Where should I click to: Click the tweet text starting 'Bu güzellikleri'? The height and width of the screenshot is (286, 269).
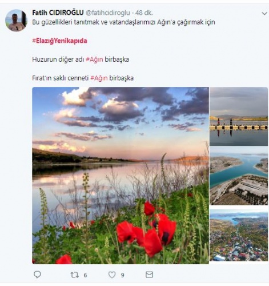click(123, 22)
